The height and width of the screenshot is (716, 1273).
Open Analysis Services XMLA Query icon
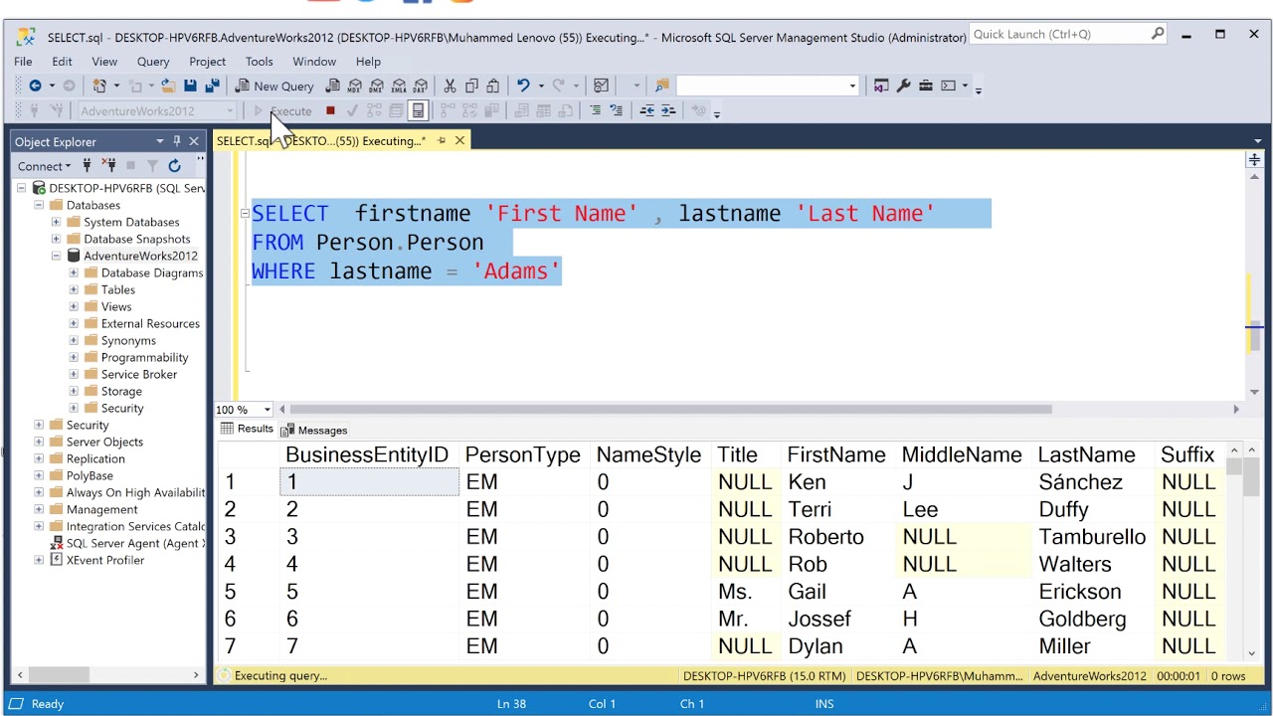(399, 86)
